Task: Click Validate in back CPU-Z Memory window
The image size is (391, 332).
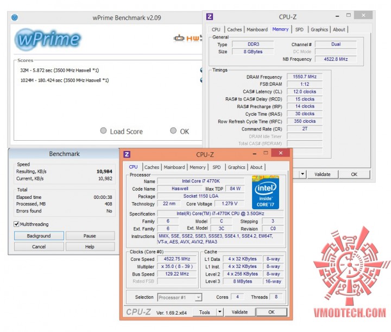Action: [x=323, y=174]
